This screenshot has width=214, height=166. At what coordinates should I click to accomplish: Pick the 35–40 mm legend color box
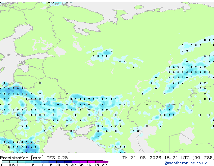(83, 162)
